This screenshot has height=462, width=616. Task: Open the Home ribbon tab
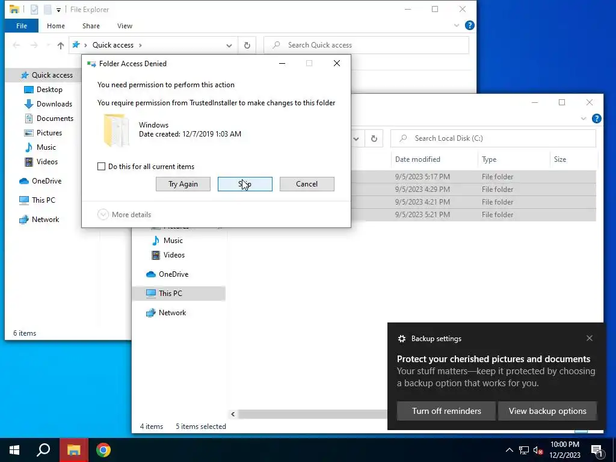(x=56, y=26)
